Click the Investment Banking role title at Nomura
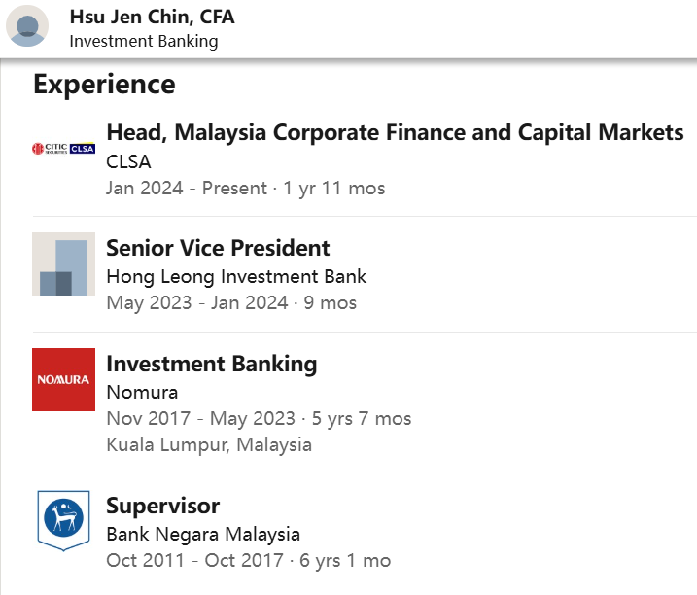 [x=211, y=364]
